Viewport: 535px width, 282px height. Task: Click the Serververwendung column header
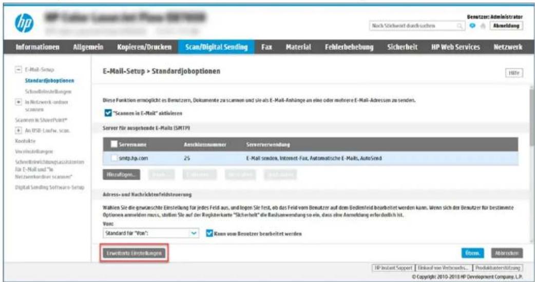click(x=268, y=145)
